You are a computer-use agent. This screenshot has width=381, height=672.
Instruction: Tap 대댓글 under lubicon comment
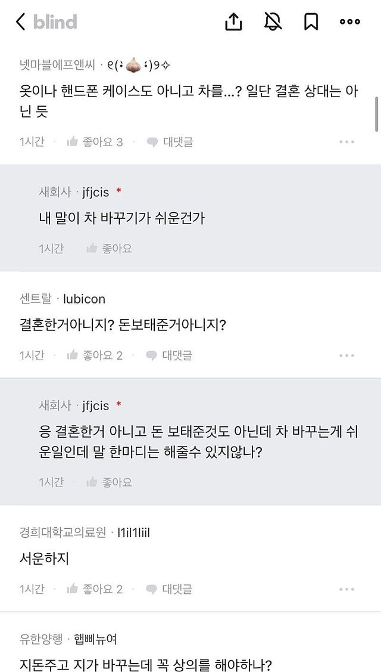170,355
